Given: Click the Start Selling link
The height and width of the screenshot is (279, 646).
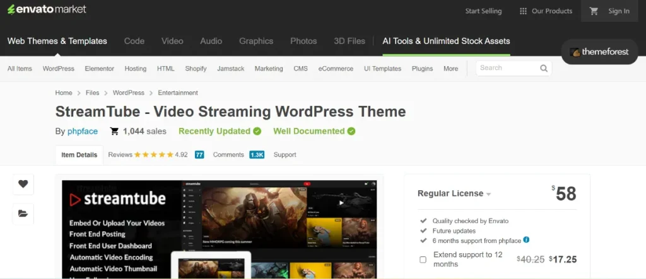Looking at the screenshot, I should (483, 11).
